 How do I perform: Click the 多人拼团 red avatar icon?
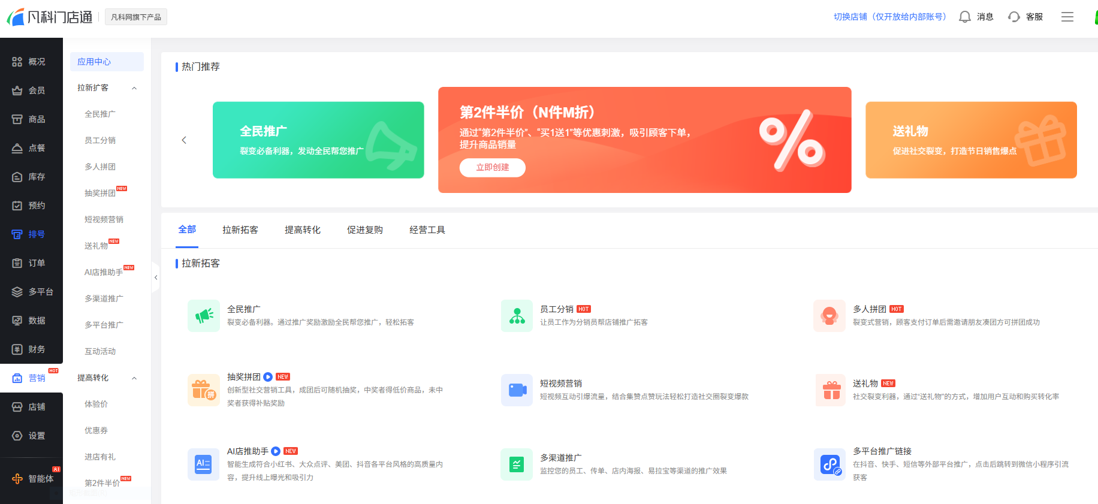click(829, 316)
